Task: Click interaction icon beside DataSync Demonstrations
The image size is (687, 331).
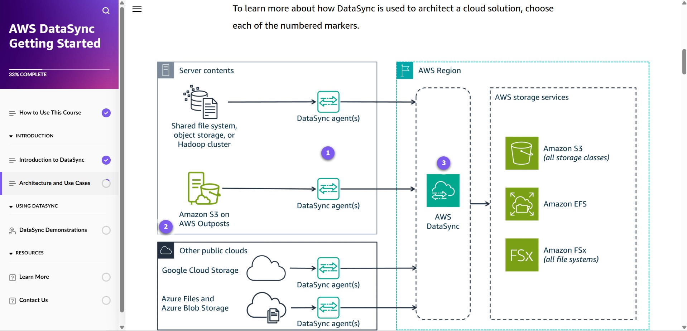Action: [12, 231]
